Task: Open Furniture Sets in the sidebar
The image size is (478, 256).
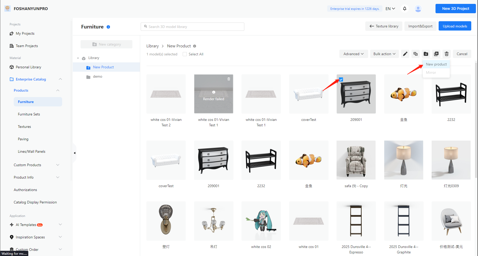Action: coord(29,114)
